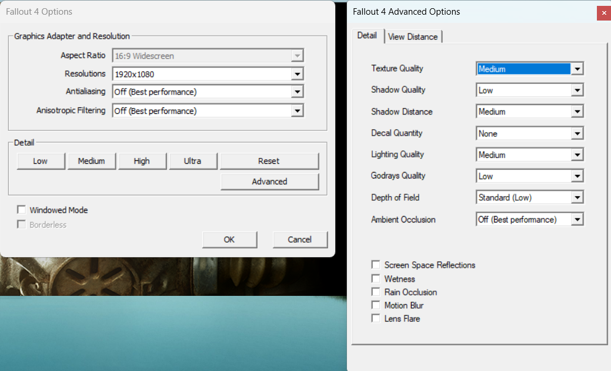Expand the Antialiasing dropdown

(x=208, y=92)
